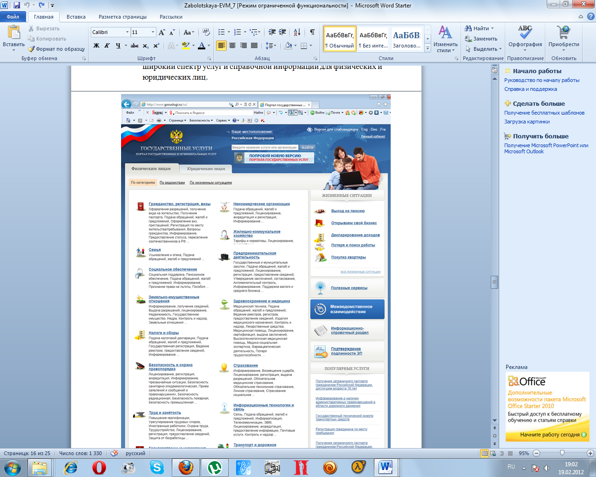Screen dimensions: 596x477
Task: Click the zoom slider handle
Action: (562, 453)
